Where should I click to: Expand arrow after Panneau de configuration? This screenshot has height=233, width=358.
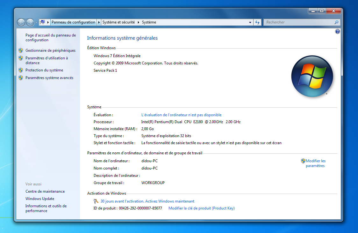coord(99,22)
